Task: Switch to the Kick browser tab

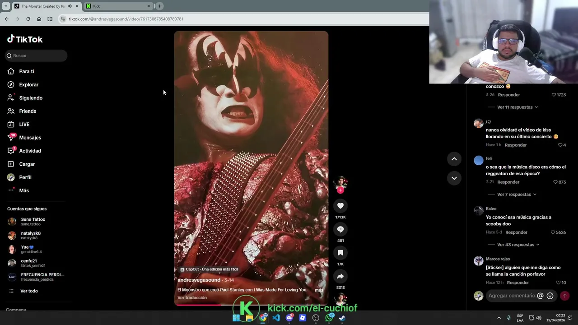Action: [x=118, y=6]
